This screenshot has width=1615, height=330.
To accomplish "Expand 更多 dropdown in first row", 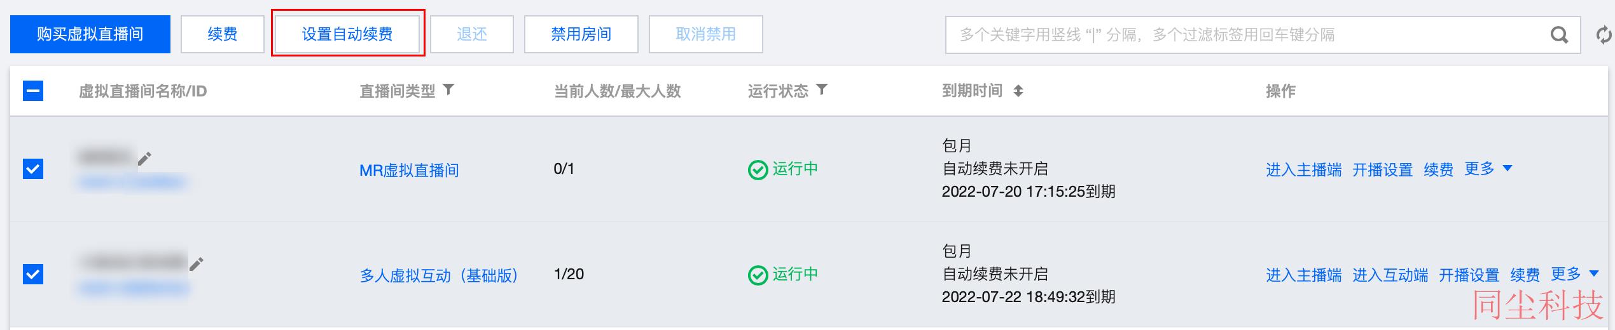I will [1488, 169].
